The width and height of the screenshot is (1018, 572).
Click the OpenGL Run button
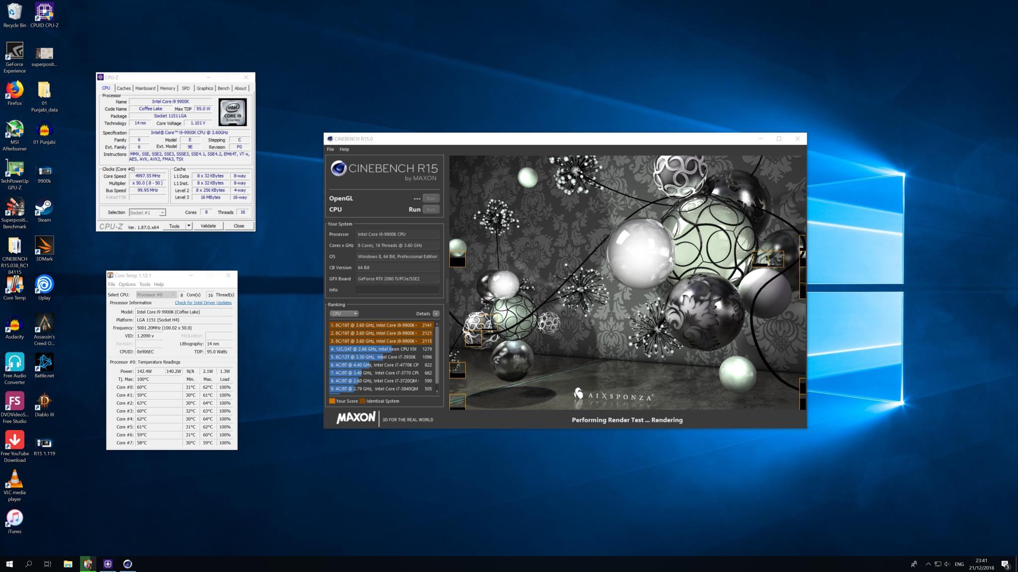[430, 198]
